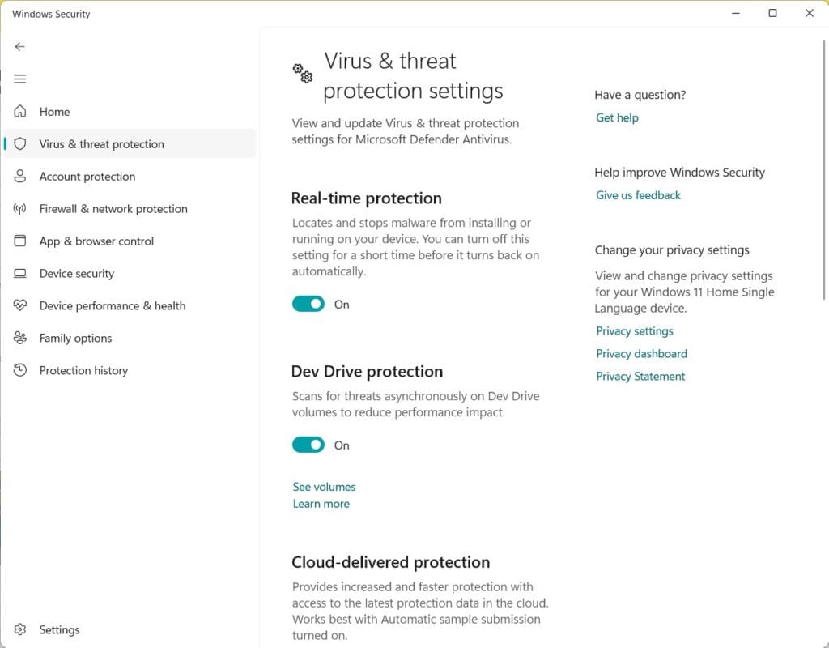
Task: Select Virus & threat protection tab
Action: click(x=101, y=143)
